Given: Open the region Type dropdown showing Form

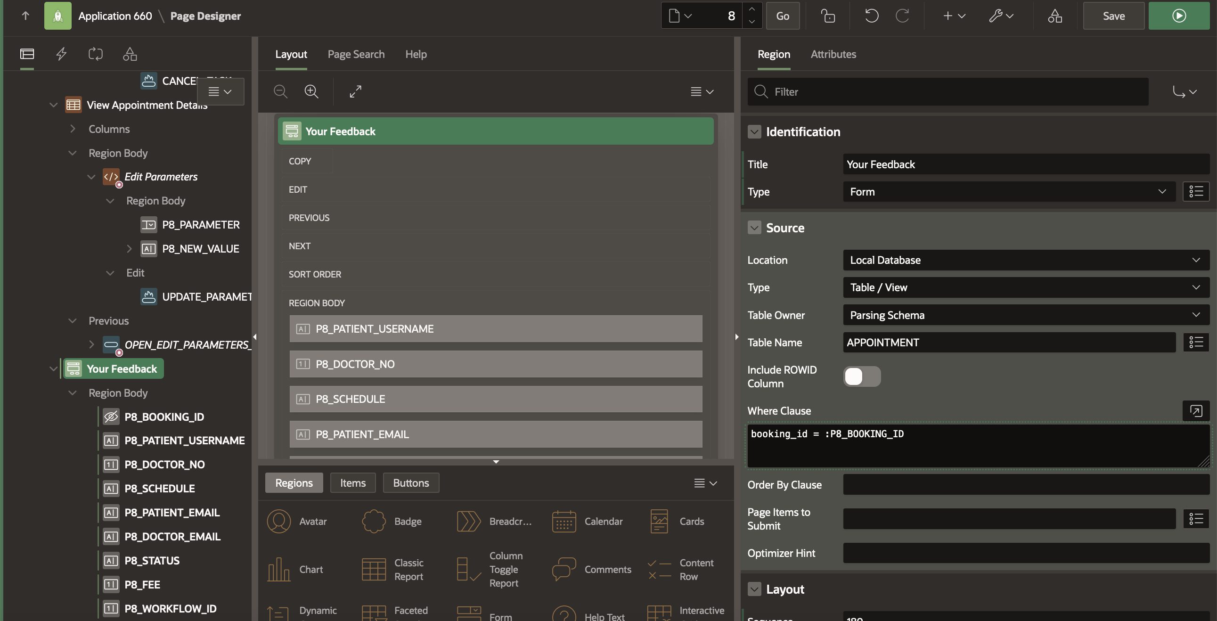Looking at the screenshot, I should (x=1009, y=191).
